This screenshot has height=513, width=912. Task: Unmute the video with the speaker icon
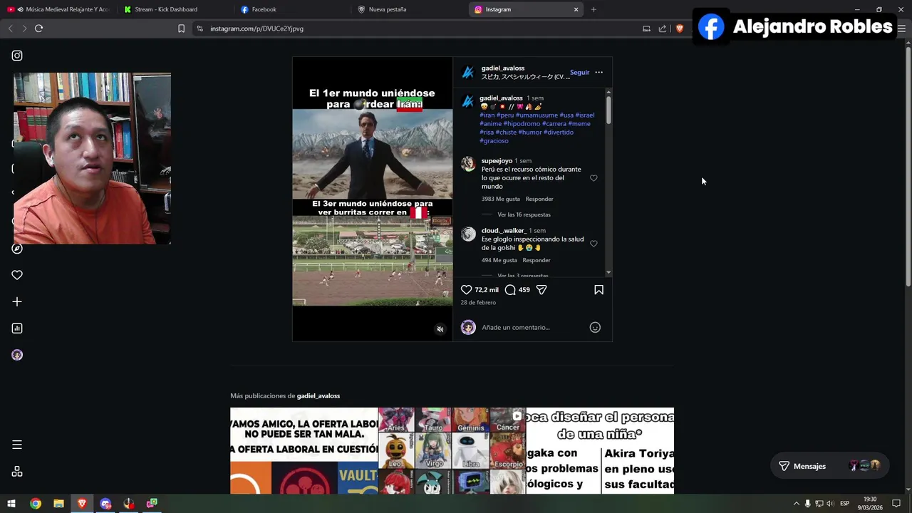tap(440, 329)
